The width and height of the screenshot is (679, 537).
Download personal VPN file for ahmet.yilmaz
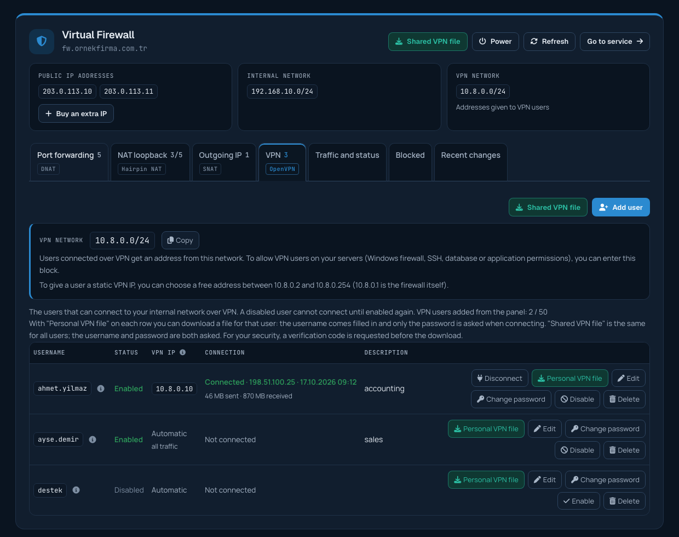point(569,378)
